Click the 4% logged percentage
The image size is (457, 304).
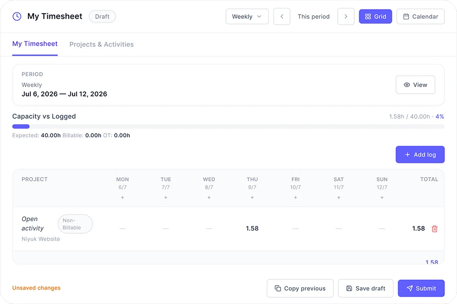[440, 117]
